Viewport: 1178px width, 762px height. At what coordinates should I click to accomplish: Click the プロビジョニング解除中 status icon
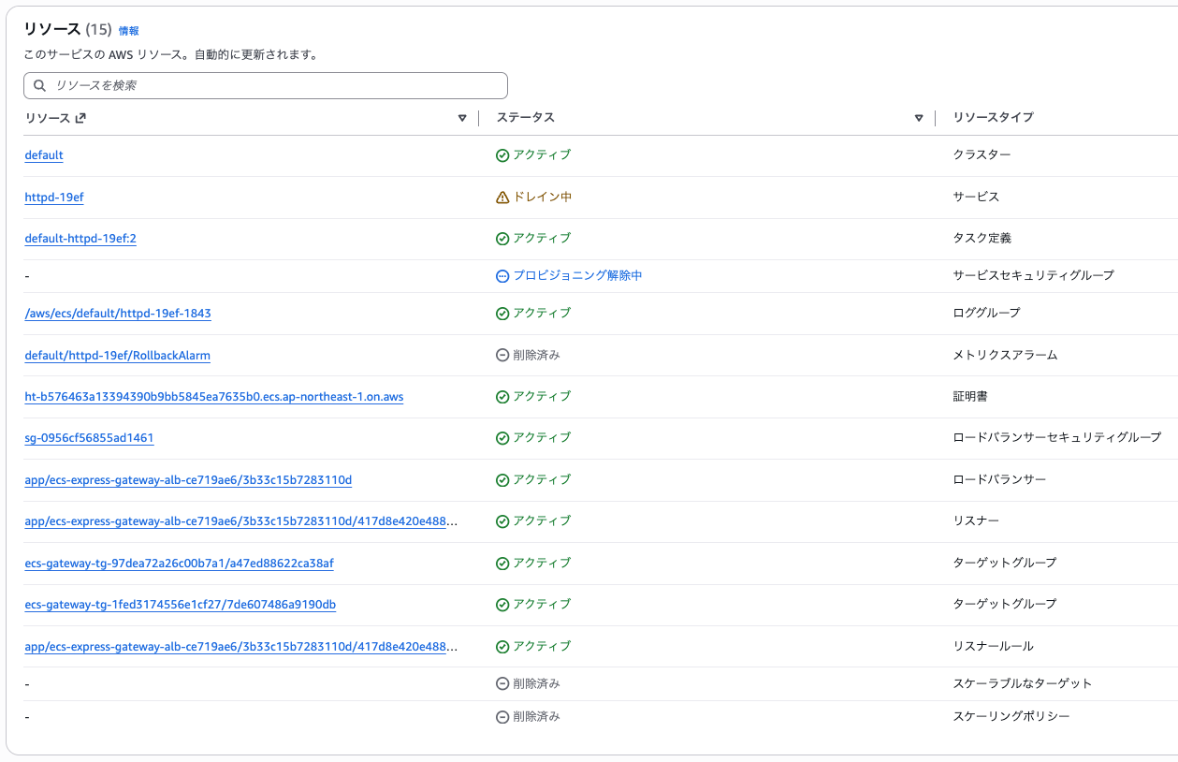point(502,276)
